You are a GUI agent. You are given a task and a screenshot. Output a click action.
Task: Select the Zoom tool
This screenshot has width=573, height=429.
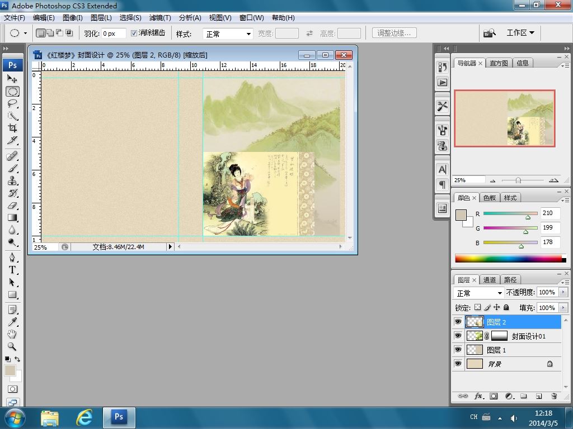[12, 346]
